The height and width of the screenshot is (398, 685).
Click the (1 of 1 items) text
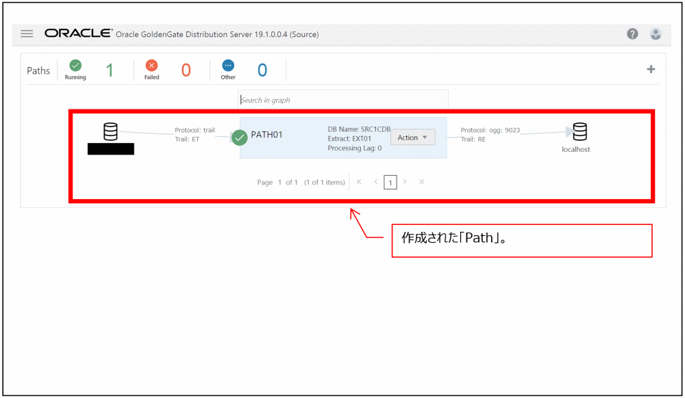click(x=325, y=182)
